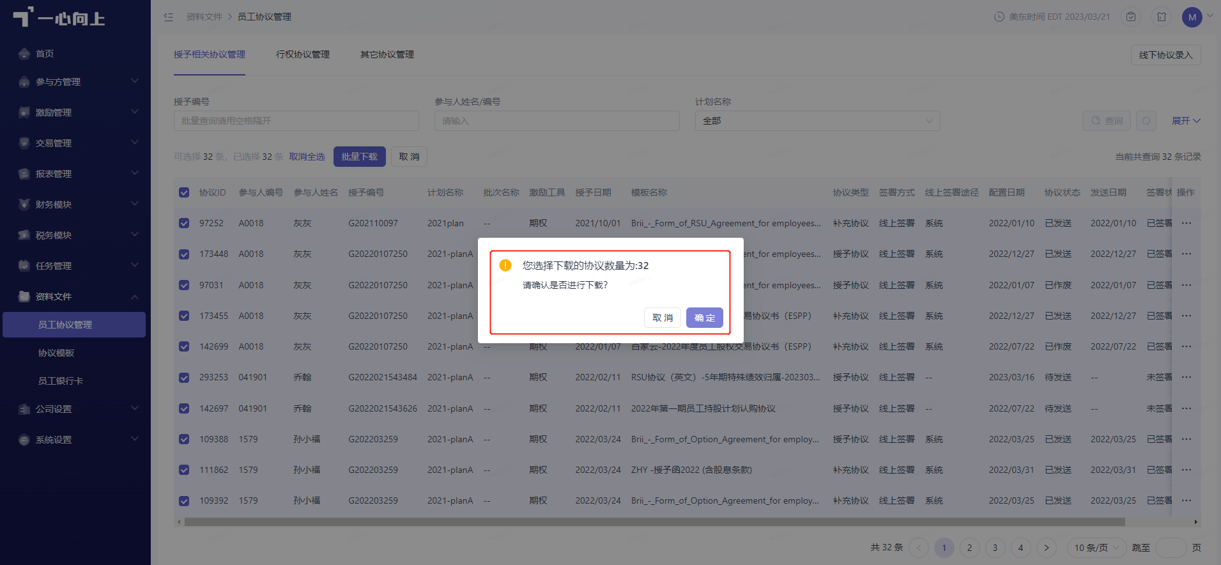The image size is (1221, 565).
Task: Click 系统设置 sidebar icon
Action: [24, 440]
